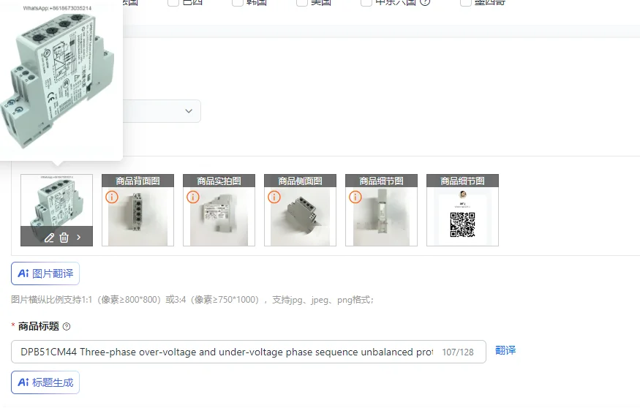
Task: Click the 107/128 character counter
Action: (x=458, y=352)
